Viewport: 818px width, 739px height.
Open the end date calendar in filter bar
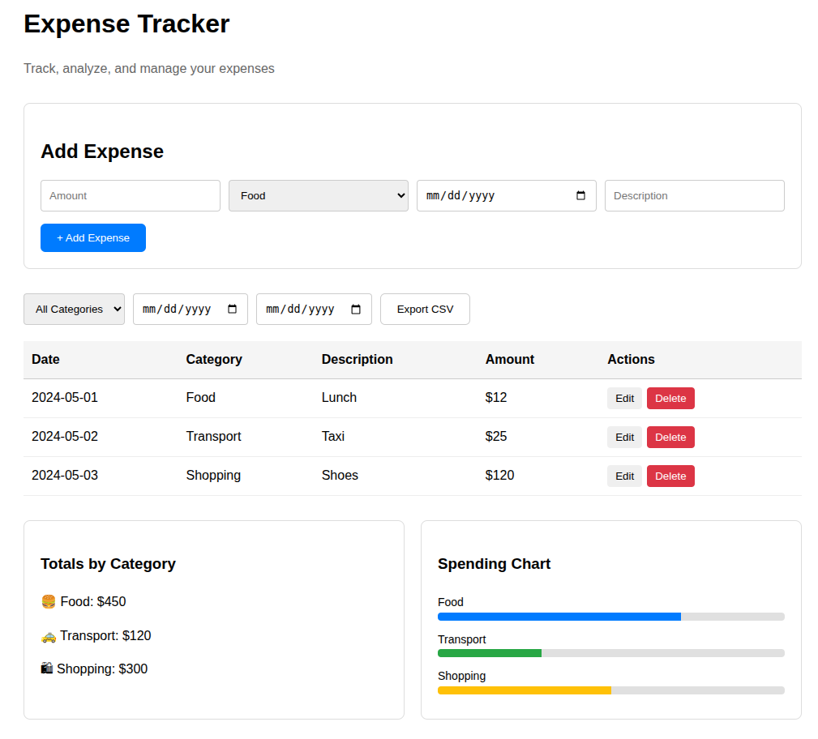(x=357, y=309)
